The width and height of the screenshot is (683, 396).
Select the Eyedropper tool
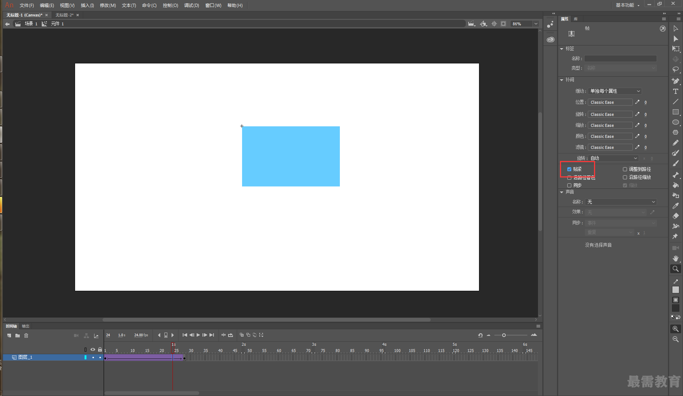pos(676,206)
